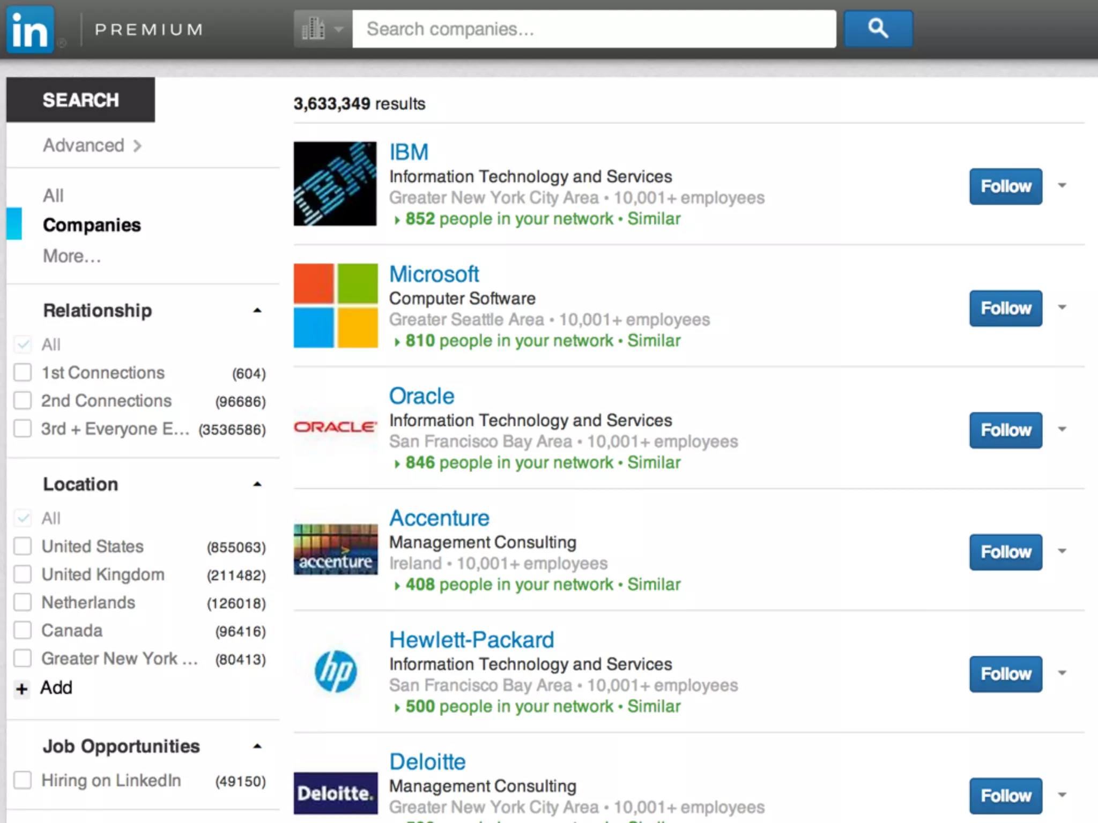Click the Deloitte logo image

(x=335, y=793)
